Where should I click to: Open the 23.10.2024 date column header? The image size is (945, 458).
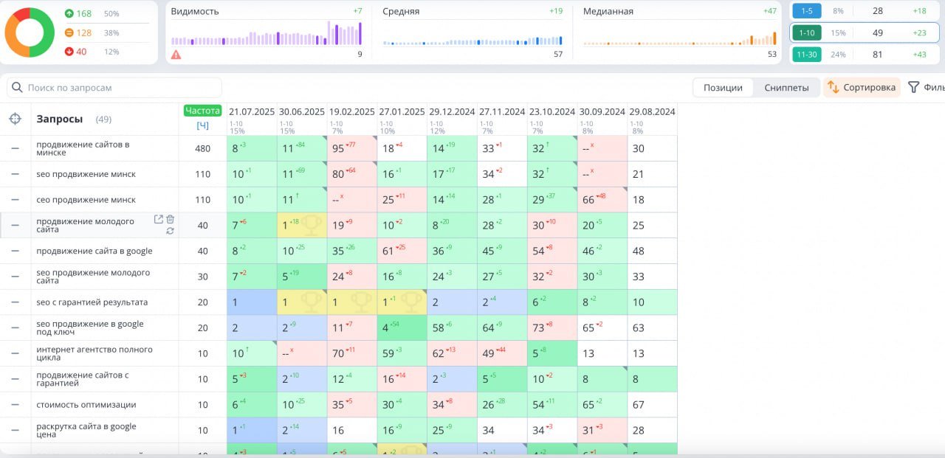[x=552, y=112]
